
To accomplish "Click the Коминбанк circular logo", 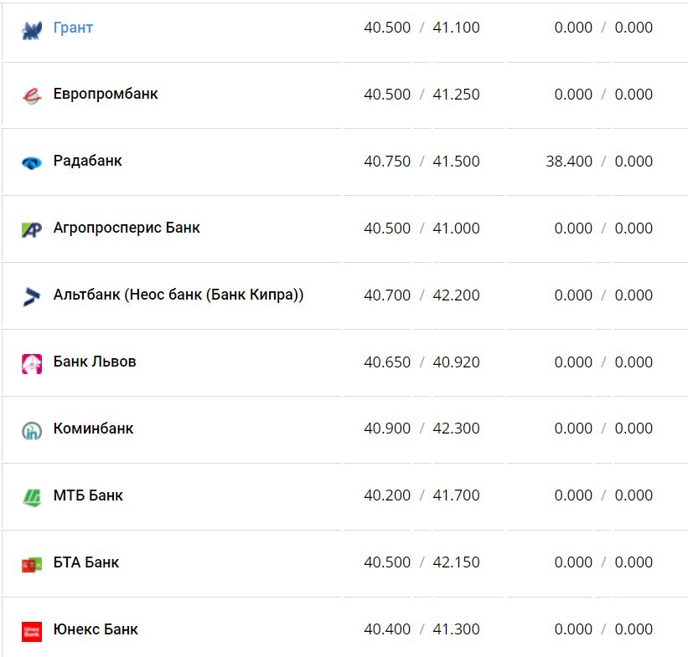I will click(x=32, y=430).
